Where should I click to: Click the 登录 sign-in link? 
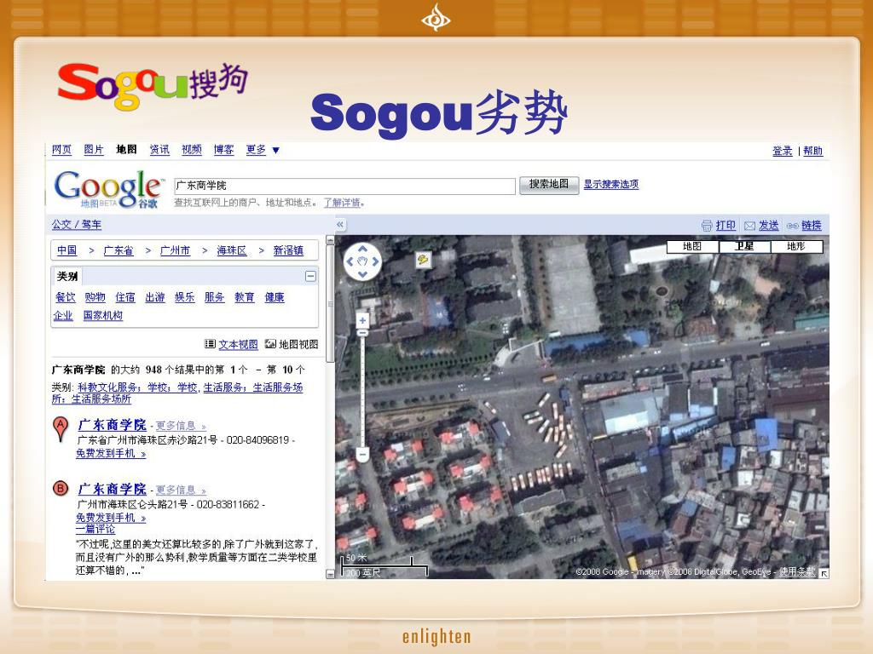point(783,152)
